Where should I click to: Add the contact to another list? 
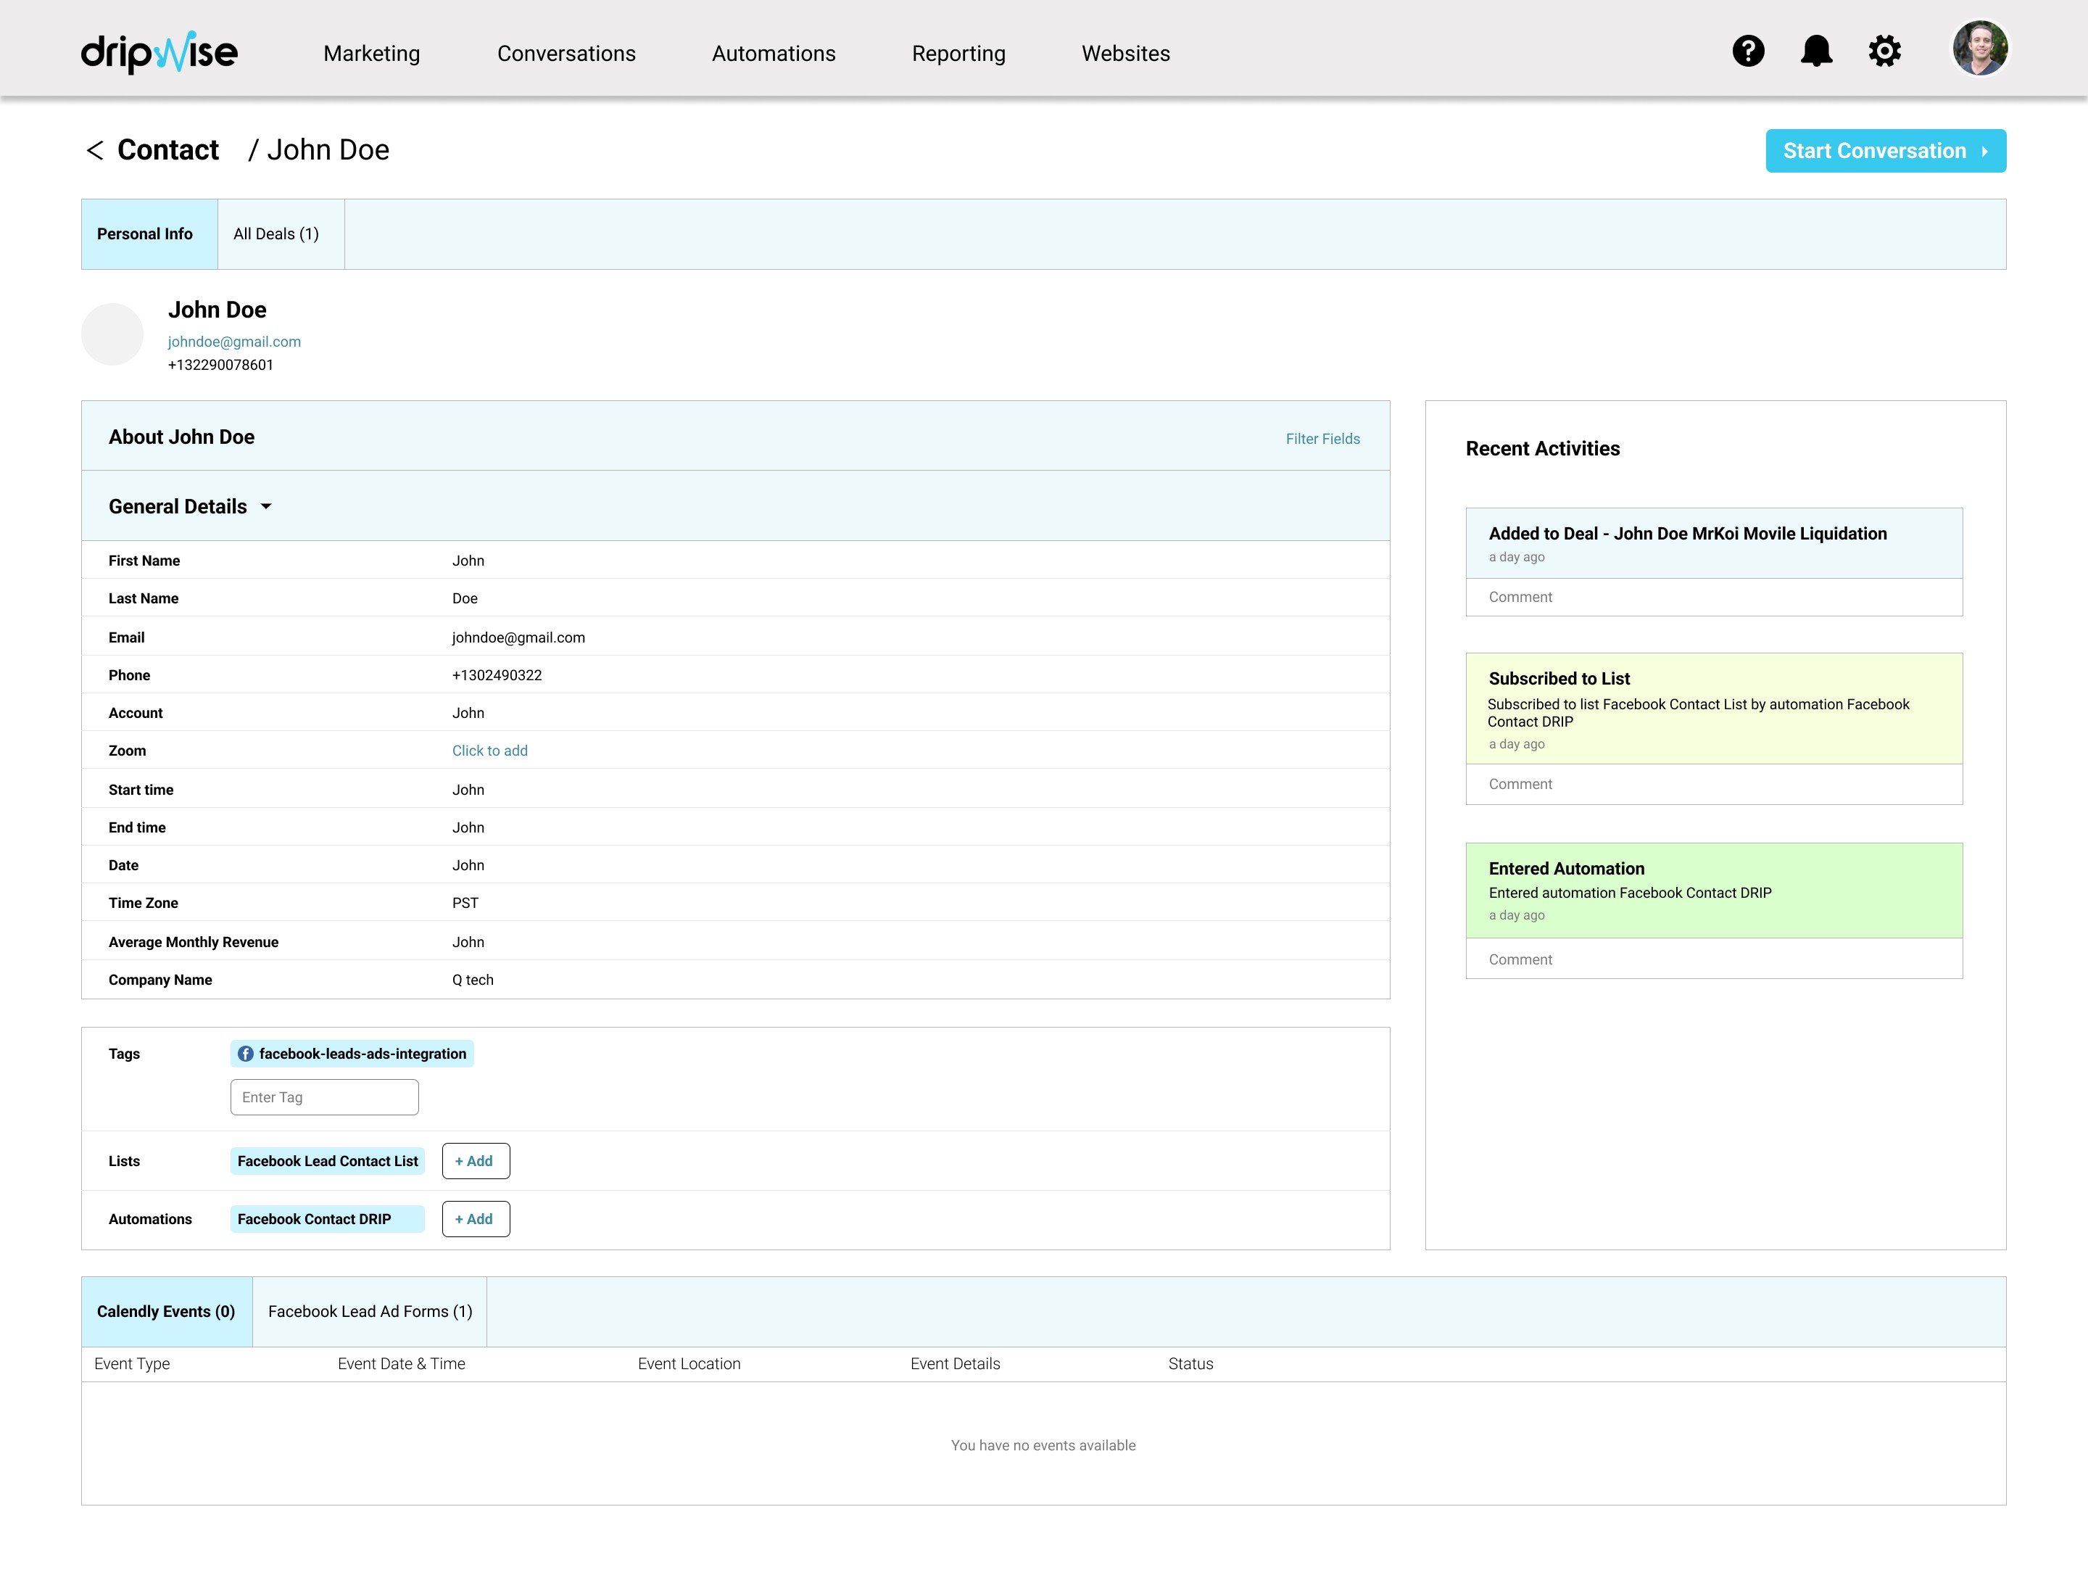476,1162
